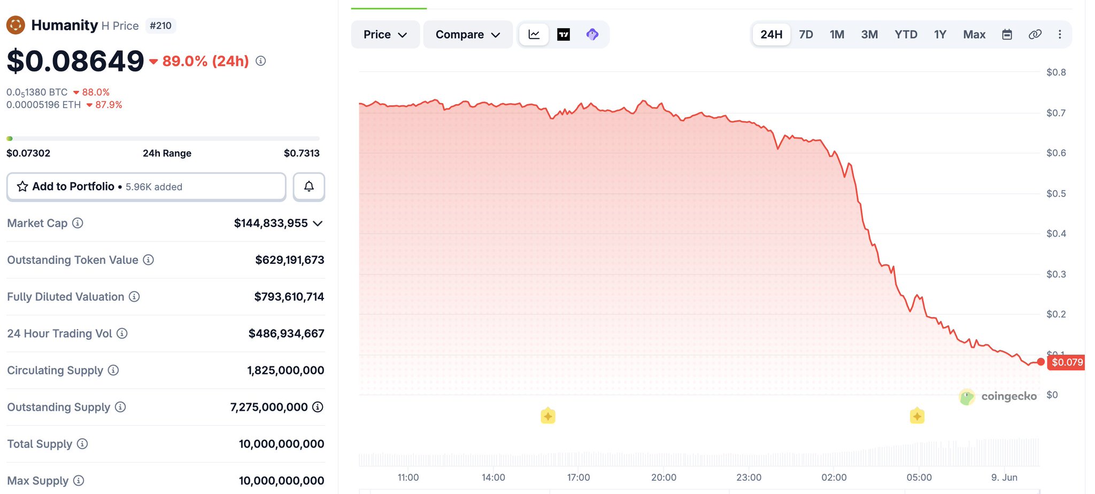Open Circulating Supply info icon
The width and height of the screenshot is (1095, 494).
click(x=113, y=370)
